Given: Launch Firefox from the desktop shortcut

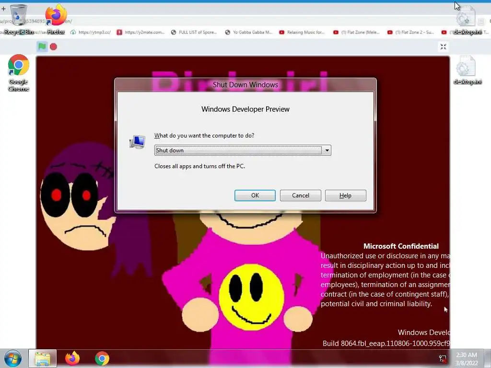Looking at the screenshot, I should coord(56,19).
